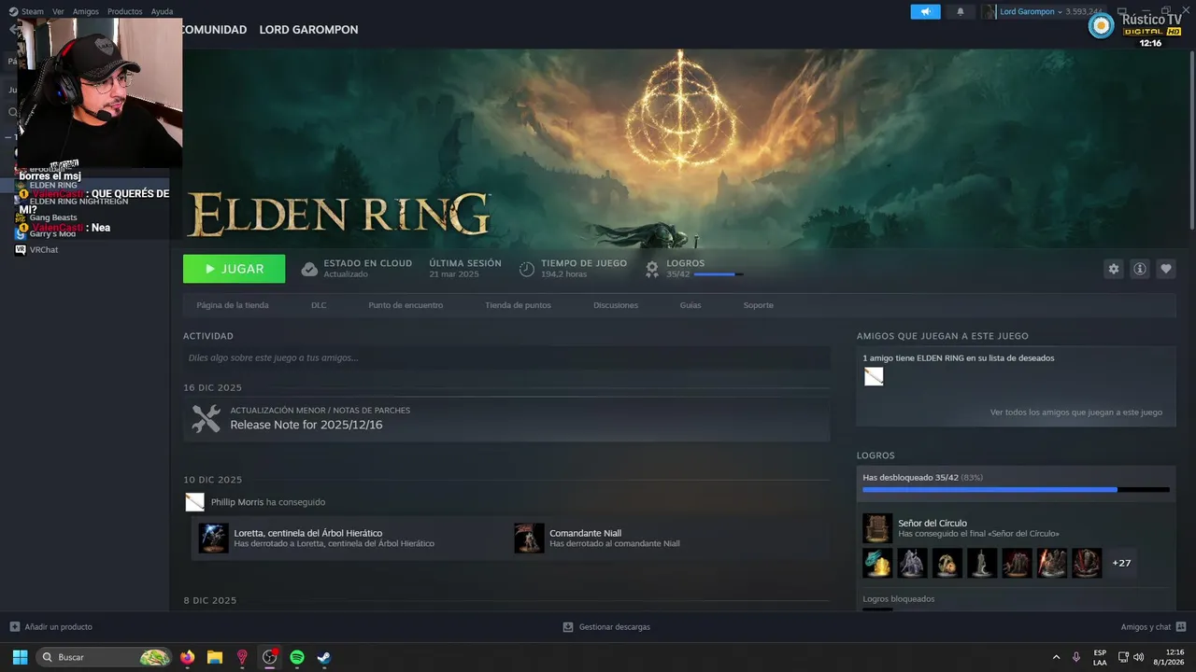The width and height of the screenshot is (1196, 672).
Task: Click the fourth unlocked achievement icon, sword statue
Action: click(x=982, y=563)
